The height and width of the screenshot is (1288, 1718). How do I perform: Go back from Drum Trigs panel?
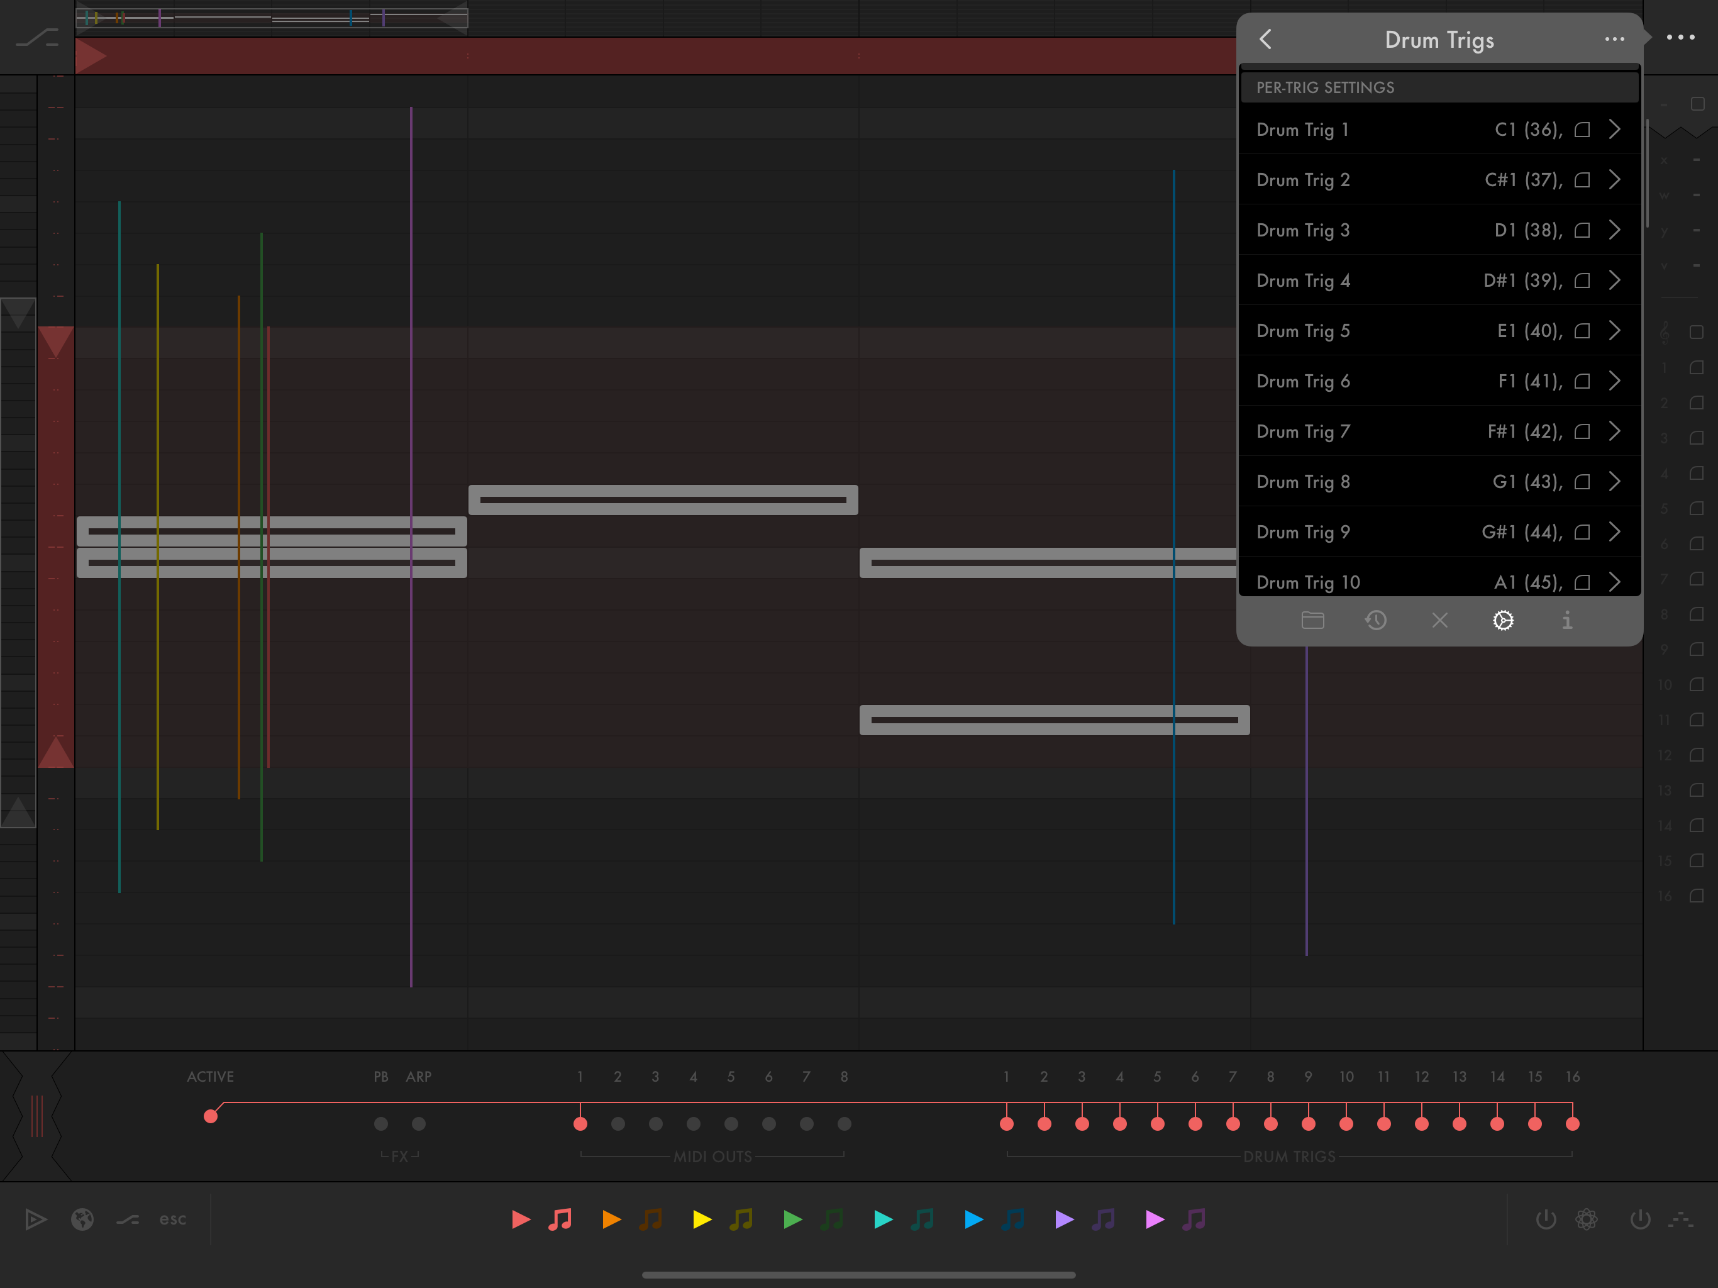coord(1266,40)
